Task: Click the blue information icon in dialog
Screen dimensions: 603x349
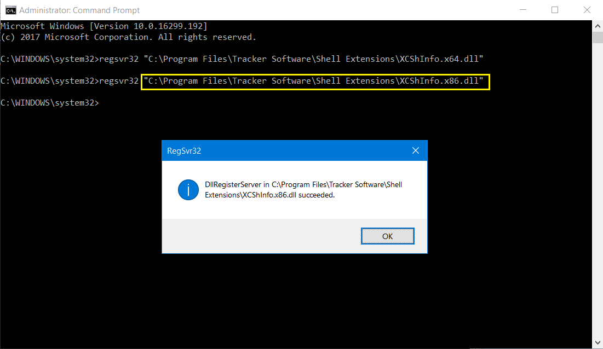Action: [x=188, y=190]
